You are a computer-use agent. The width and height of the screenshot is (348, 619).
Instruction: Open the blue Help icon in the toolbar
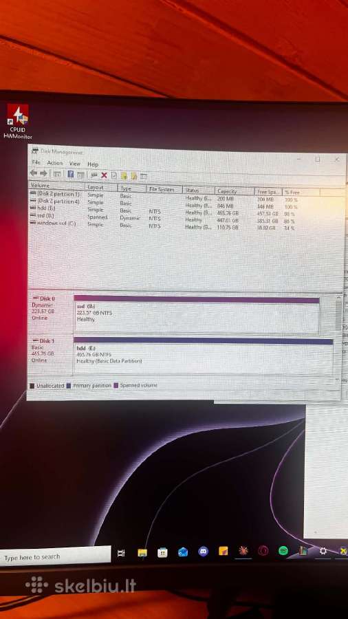[71, 174]
